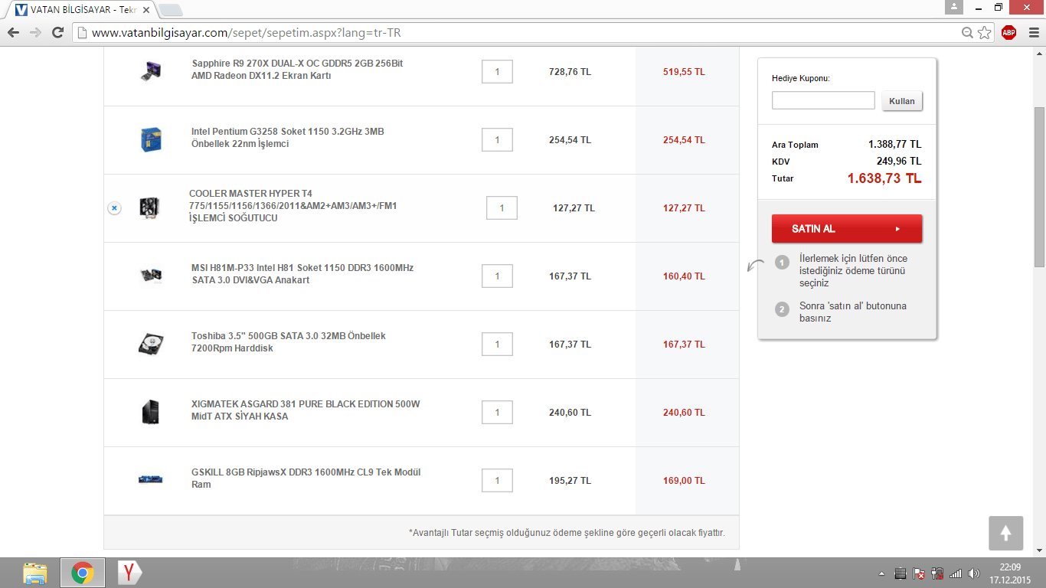Click the Sapphire R9 270X product thumbnail

[x=150, y=71]
